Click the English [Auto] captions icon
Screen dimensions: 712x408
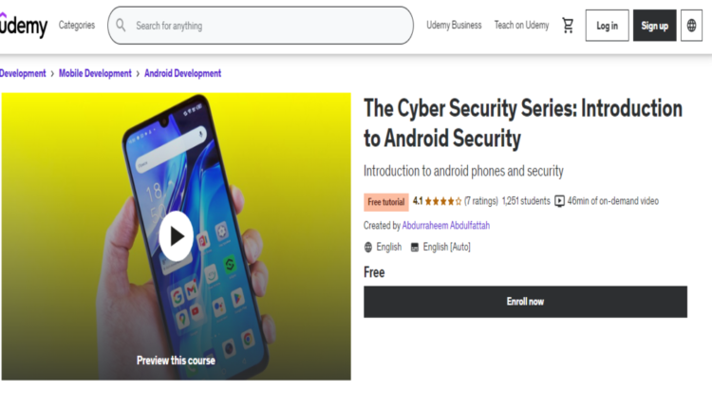[414, 247]
